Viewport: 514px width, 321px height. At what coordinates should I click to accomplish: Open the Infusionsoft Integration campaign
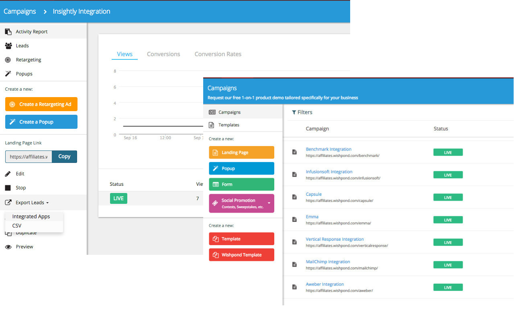pos(329,172)
